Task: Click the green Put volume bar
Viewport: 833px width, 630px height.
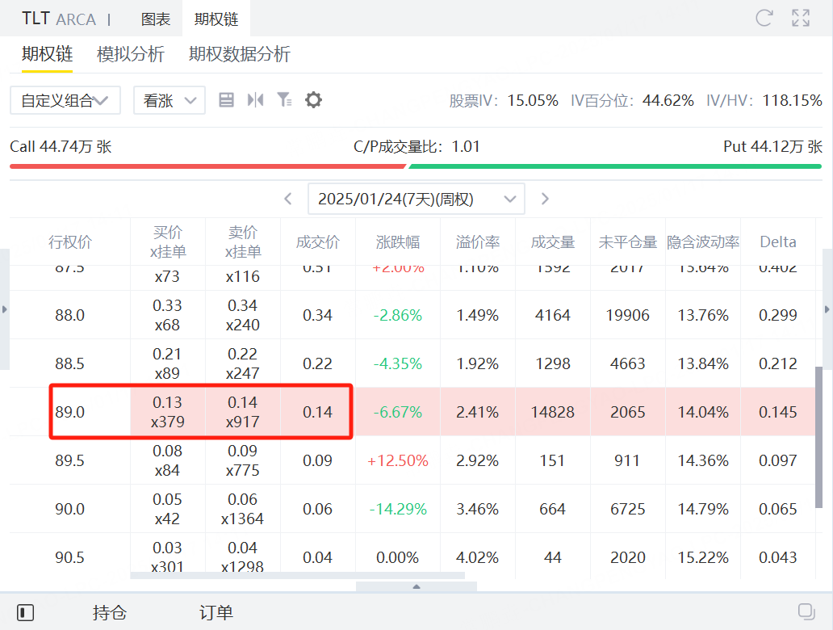Action: (615, 166)
